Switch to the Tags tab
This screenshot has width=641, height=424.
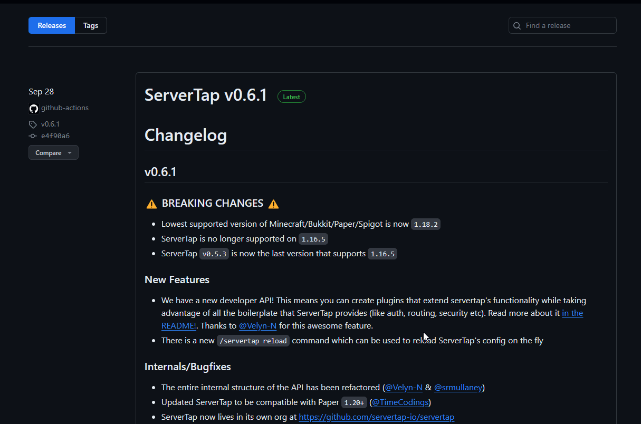(90, 25)
